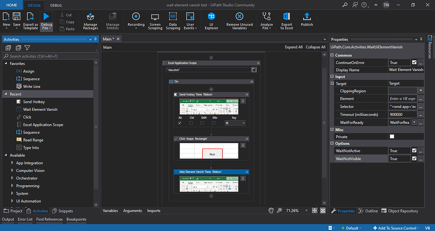Click fit to screen icon

pyautogui.click(x=315, y=211)
